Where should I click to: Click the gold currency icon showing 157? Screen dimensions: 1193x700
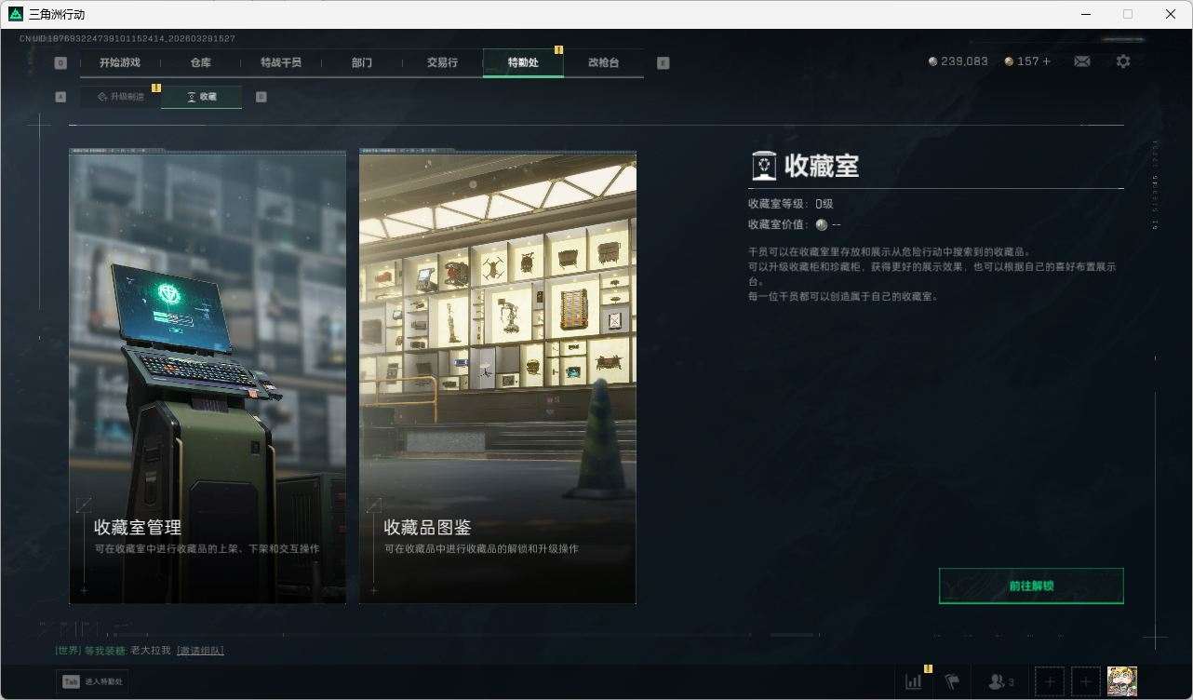(x=1009, y=61)
